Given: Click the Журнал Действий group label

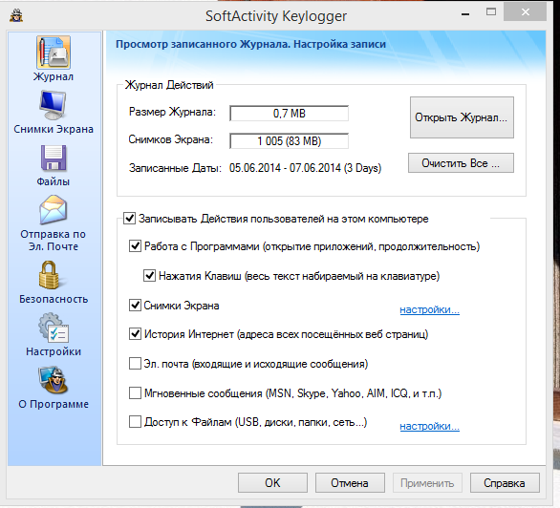Looking at the screenshot, I should 169,85.
